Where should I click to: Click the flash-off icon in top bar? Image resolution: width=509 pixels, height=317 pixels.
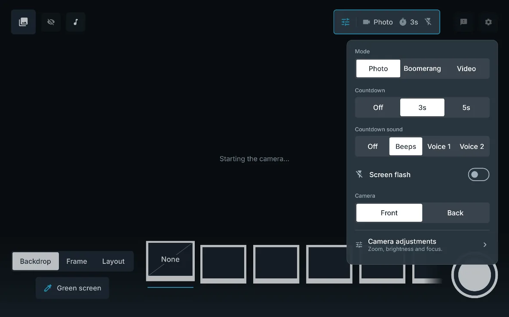(428, 22)
